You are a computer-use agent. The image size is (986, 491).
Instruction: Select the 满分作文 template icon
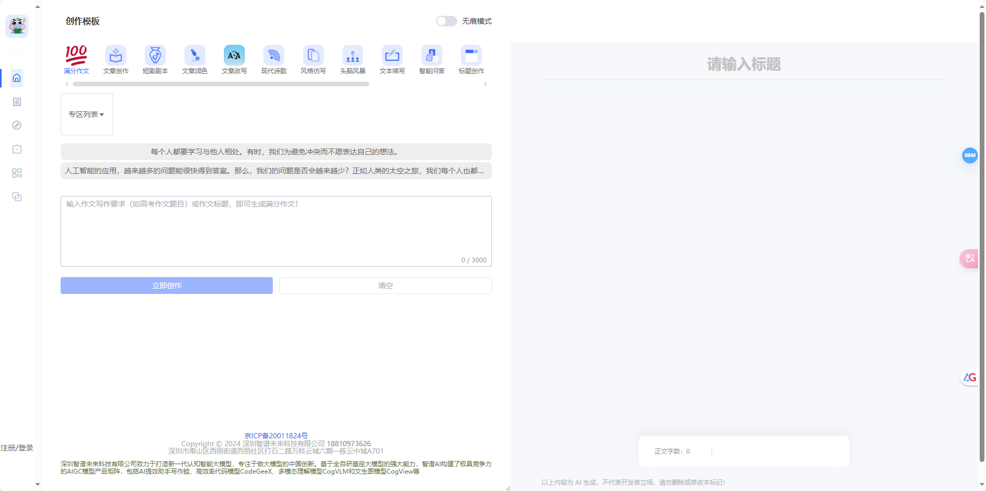pos(76,59)
